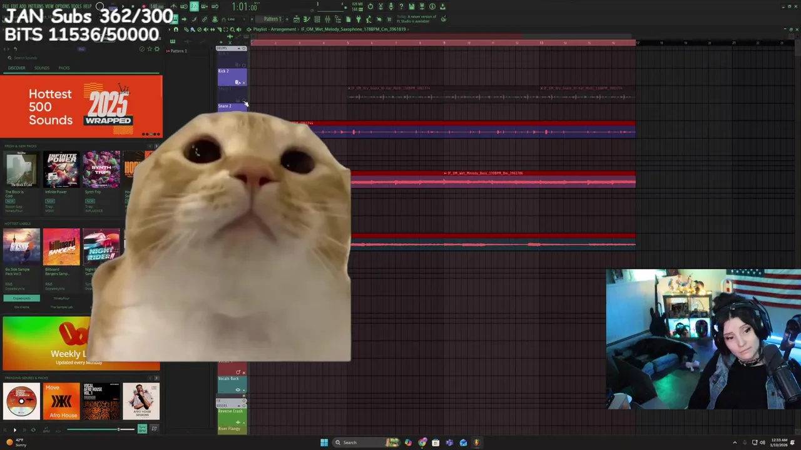The image size is (801, 450).
Task: Toggle the metronome in the top toolbar
Action: coord(174,6)
